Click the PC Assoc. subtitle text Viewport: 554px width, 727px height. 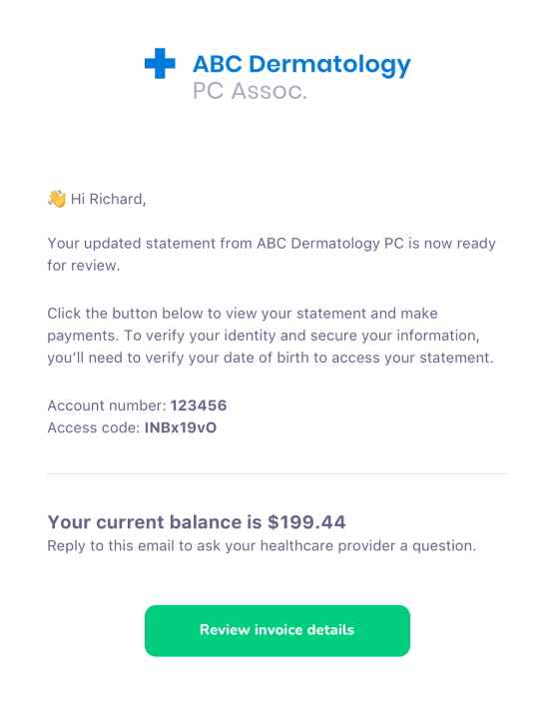pos(250,91)
